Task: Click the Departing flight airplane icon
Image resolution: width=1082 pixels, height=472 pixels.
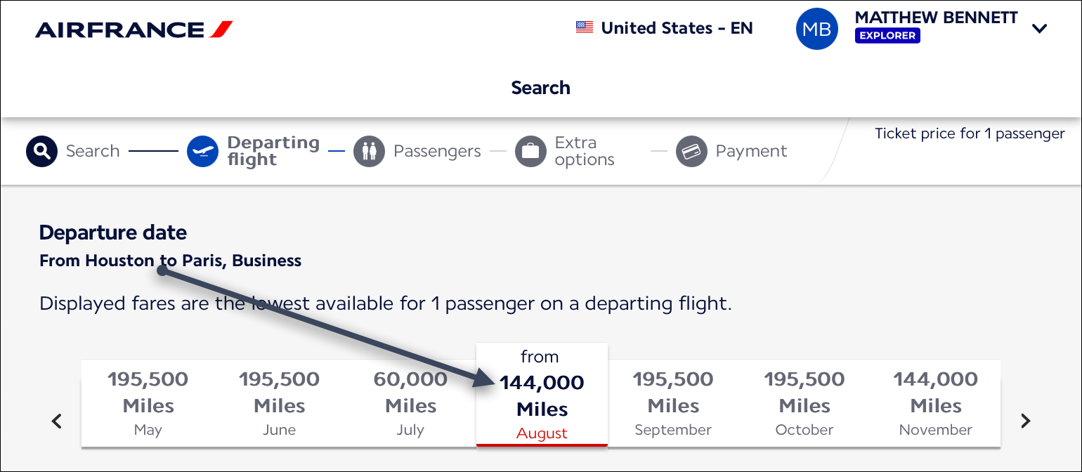Action: pos(202,151)
